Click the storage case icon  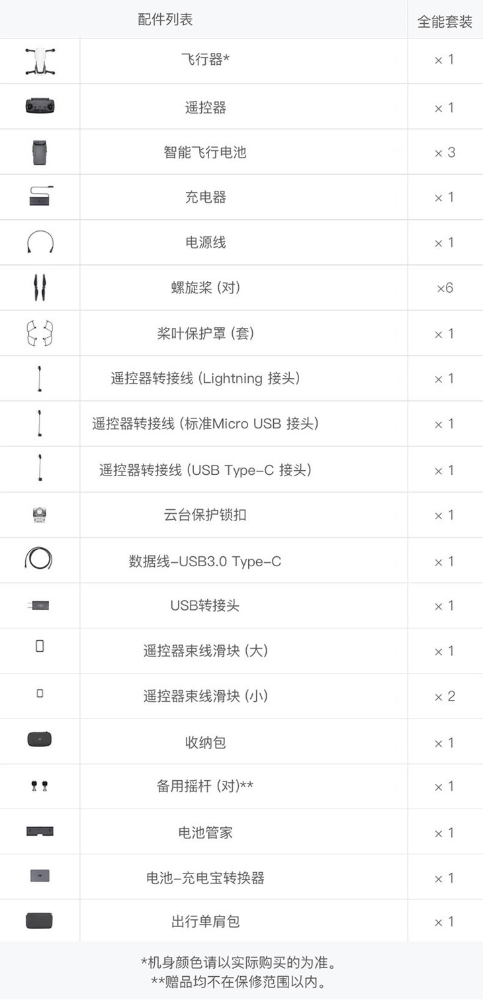click(x=40, y=740)
